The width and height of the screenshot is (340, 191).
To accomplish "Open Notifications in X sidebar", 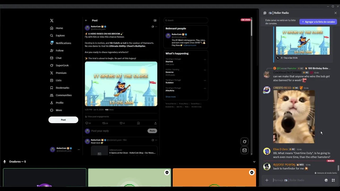I will click(61, 43).
